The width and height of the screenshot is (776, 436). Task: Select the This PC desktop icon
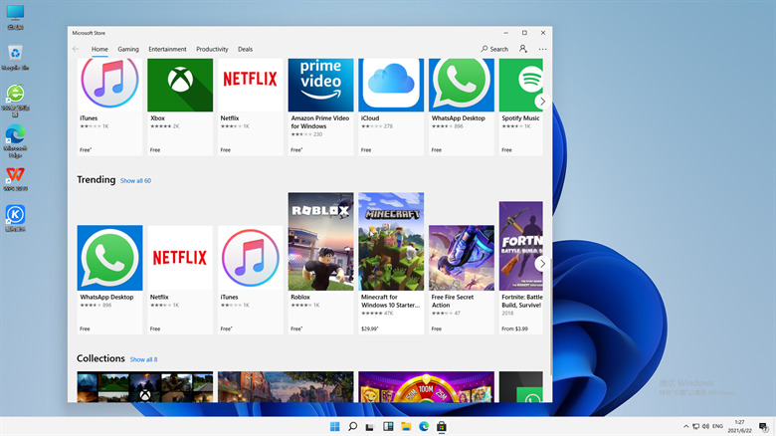[15, 17]
